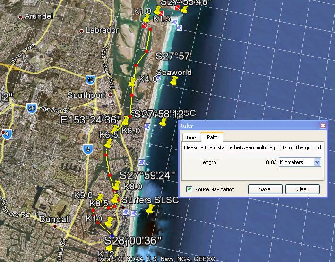The image size is (335, 262).
Task: Uncheck the Mouse Navigation checkbox
Action: click(189, 189)
